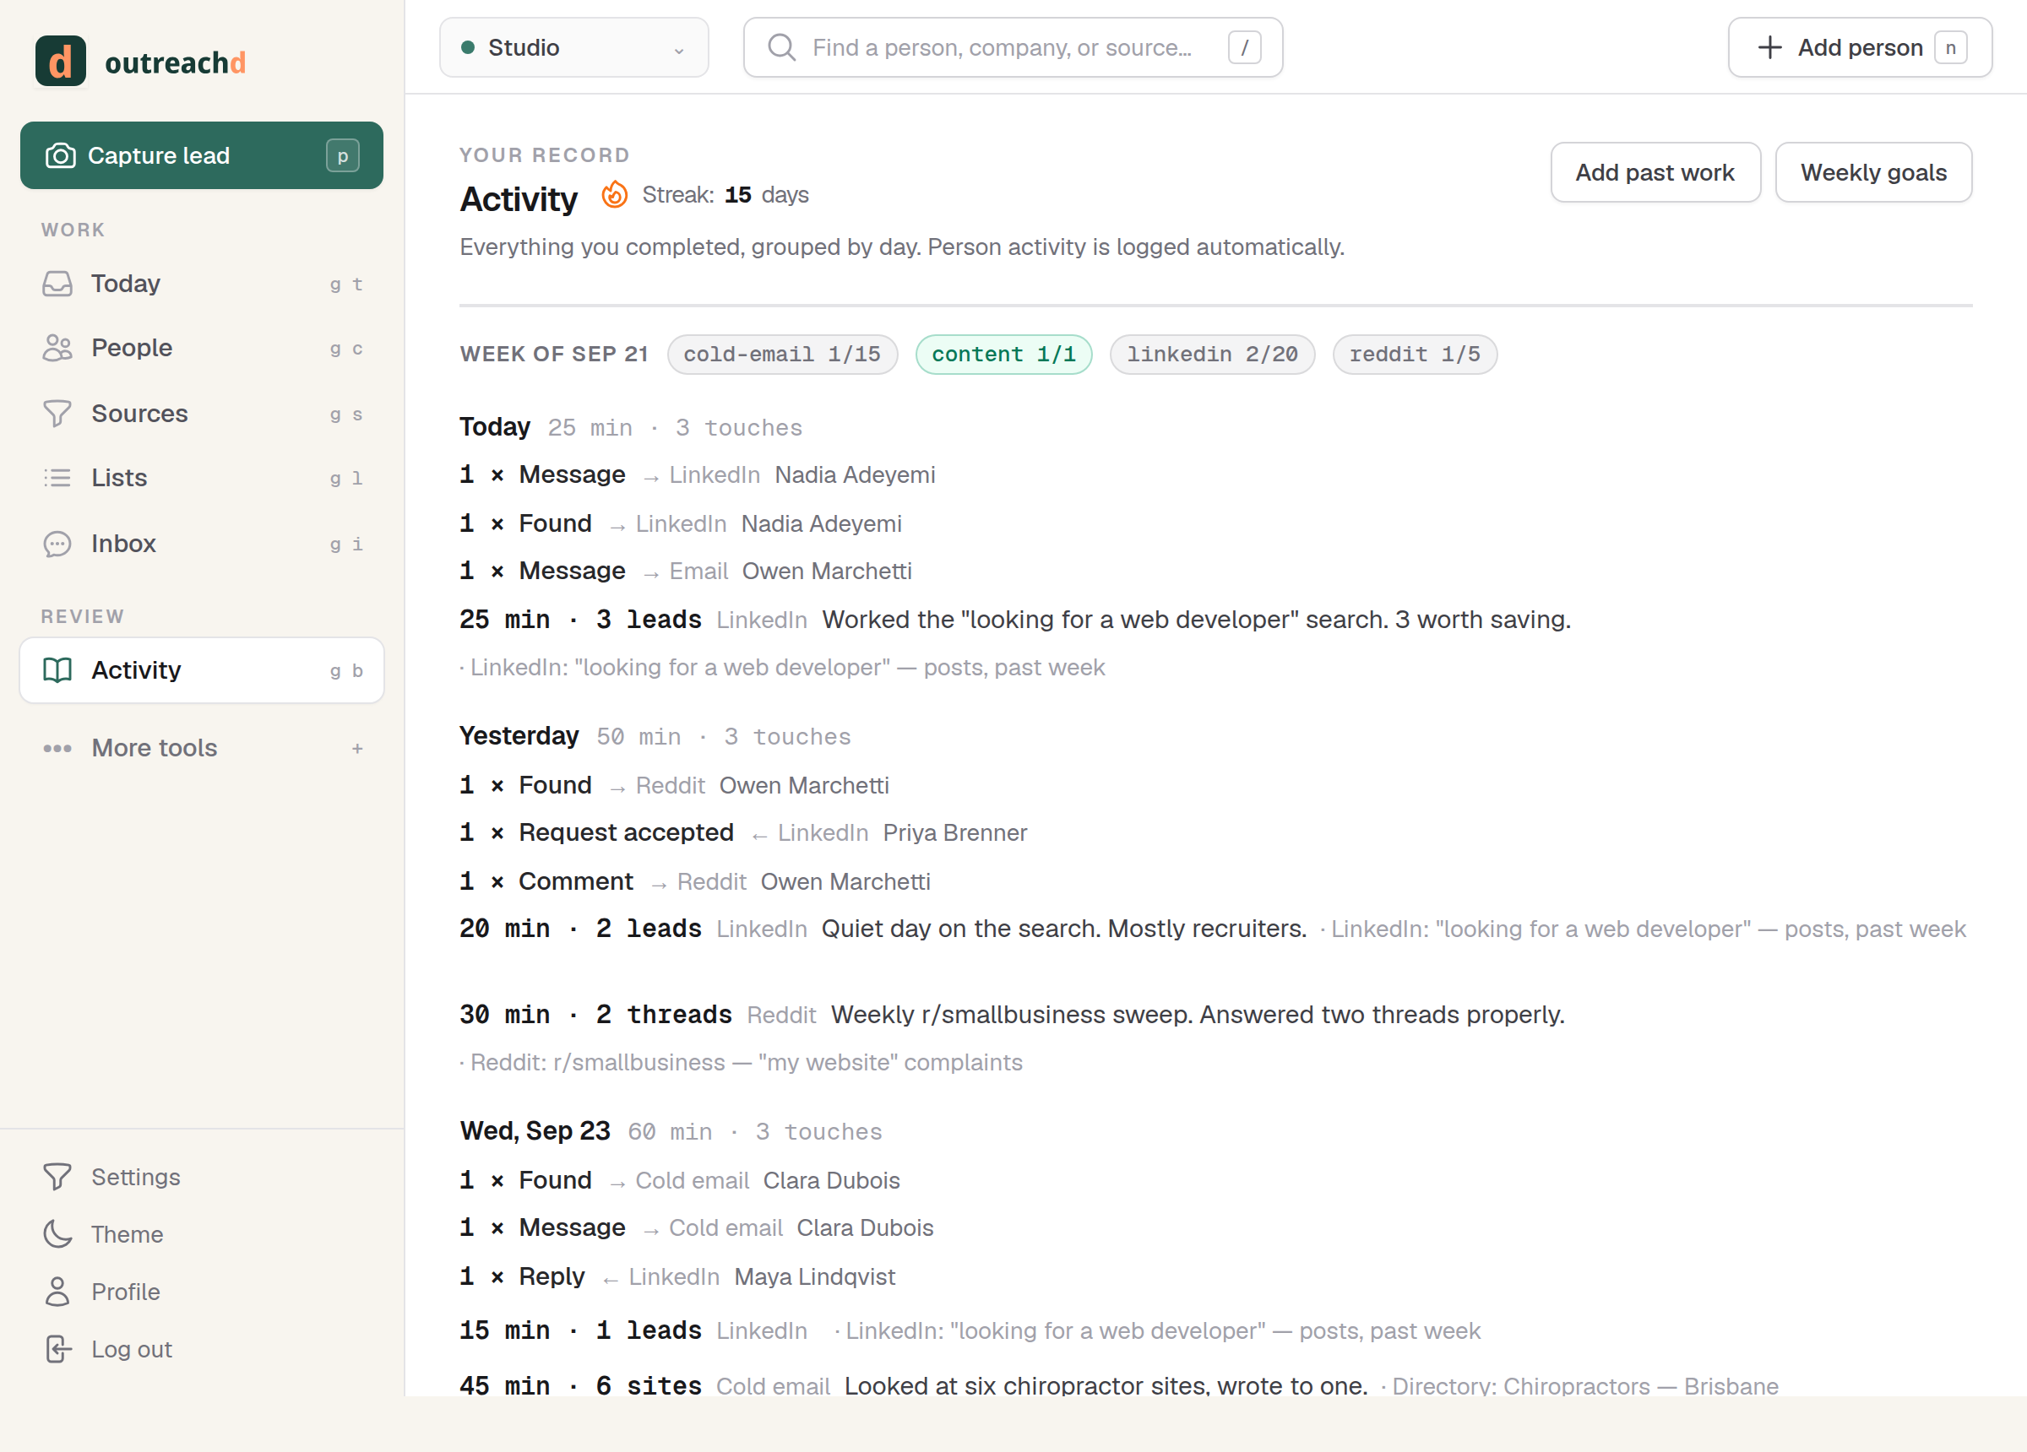Open the Studio workspace dropdown
The image size is (2027, 1452).
(573, 47)
